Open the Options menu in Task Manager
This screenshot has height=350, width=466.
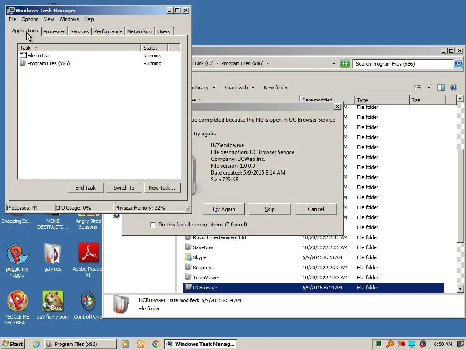(30, 19)
